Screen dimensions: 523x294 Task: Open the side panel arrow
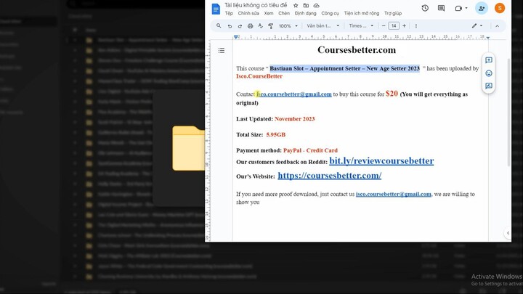[x=508, y=233]
